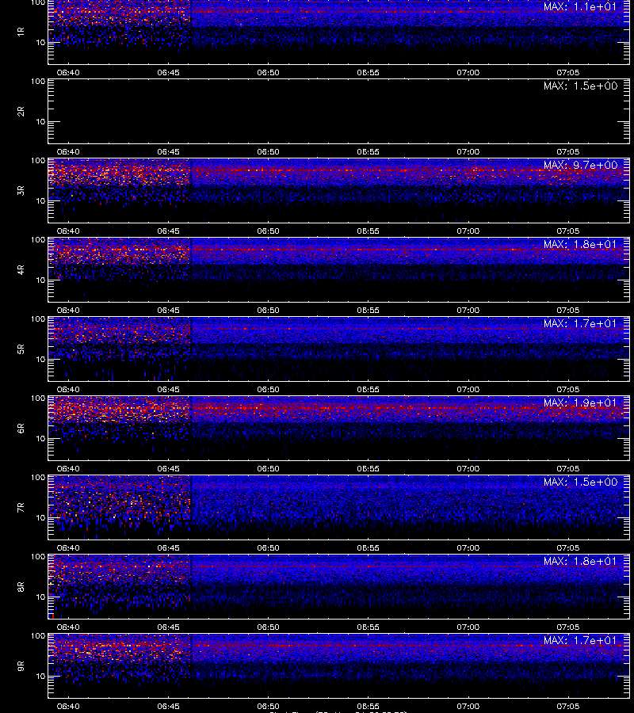This screenshot has height=713, width=634.
Task: Click the 10 y-axis label of 1R
Action: tap(40, 42)
